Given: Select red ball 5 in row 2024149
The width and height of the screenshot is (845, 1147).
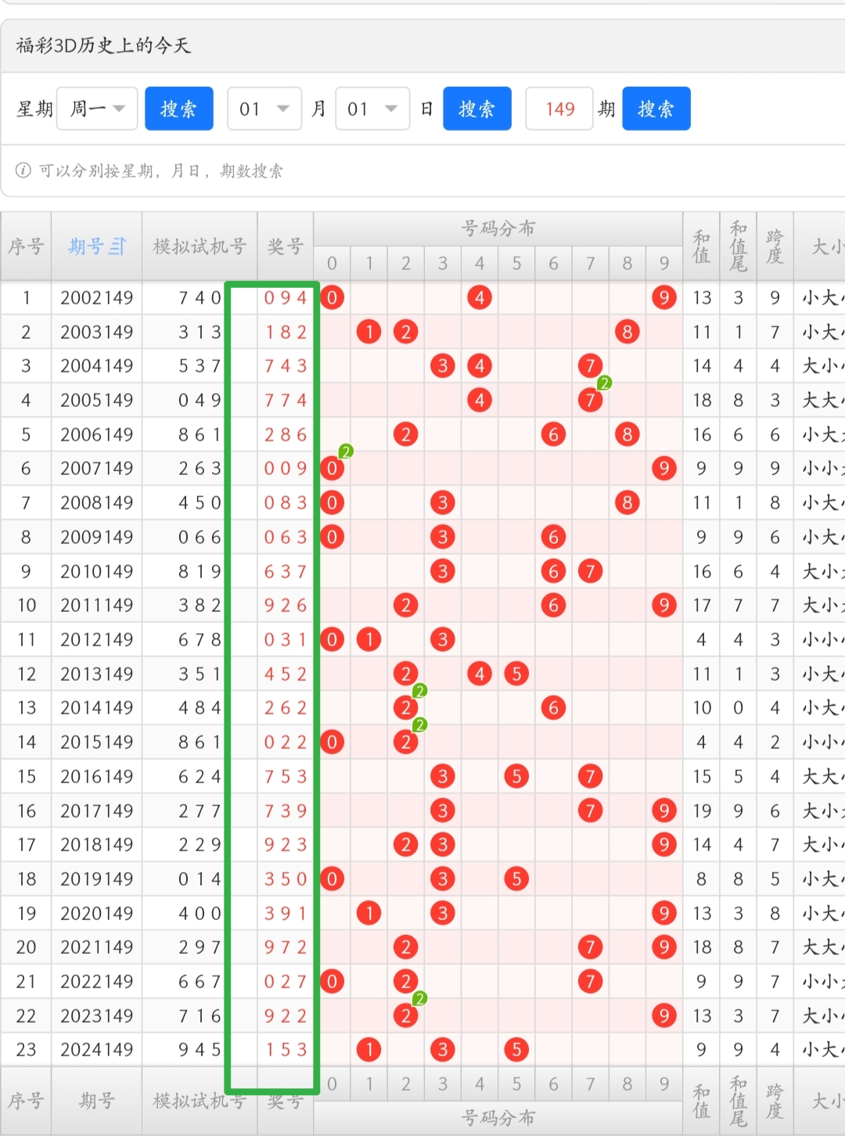Looking at the screenshot, I should [516, 1050].
